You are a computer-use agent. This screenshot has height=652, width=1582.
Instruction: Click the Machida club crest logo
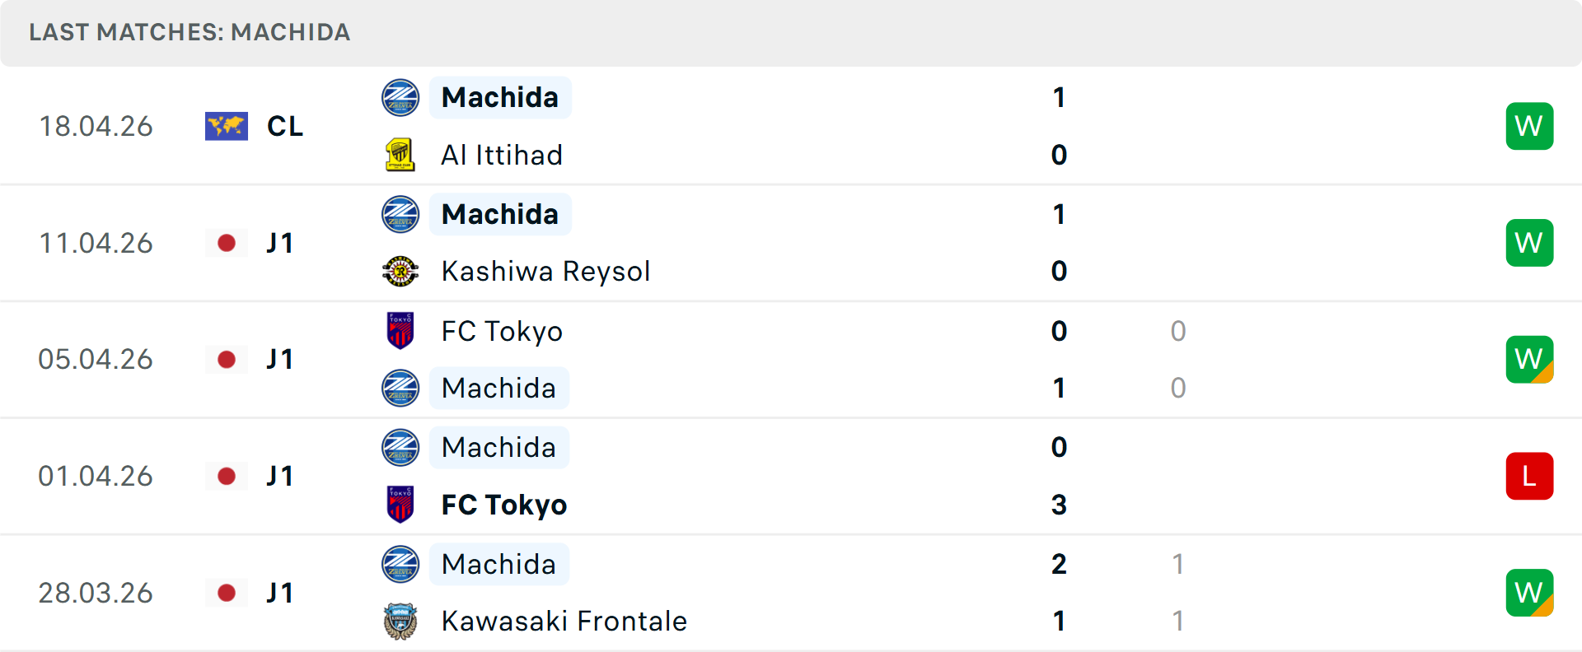[x=400, y=97]
